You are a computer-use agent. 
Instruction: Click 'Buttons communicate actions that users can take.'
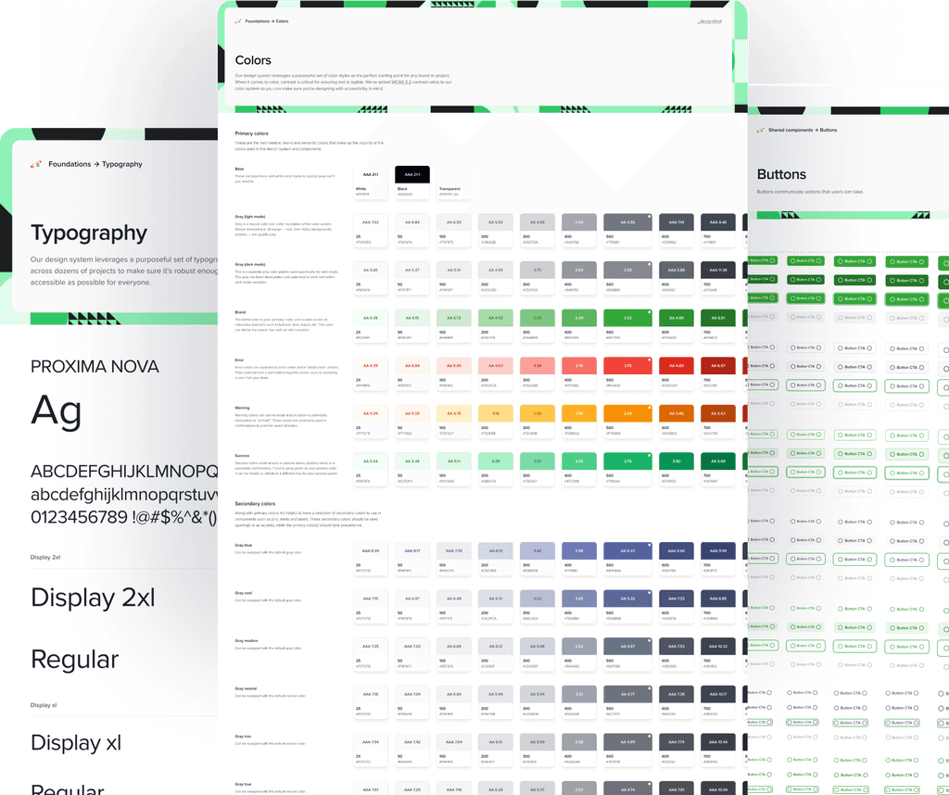click(x=810, y=192)
